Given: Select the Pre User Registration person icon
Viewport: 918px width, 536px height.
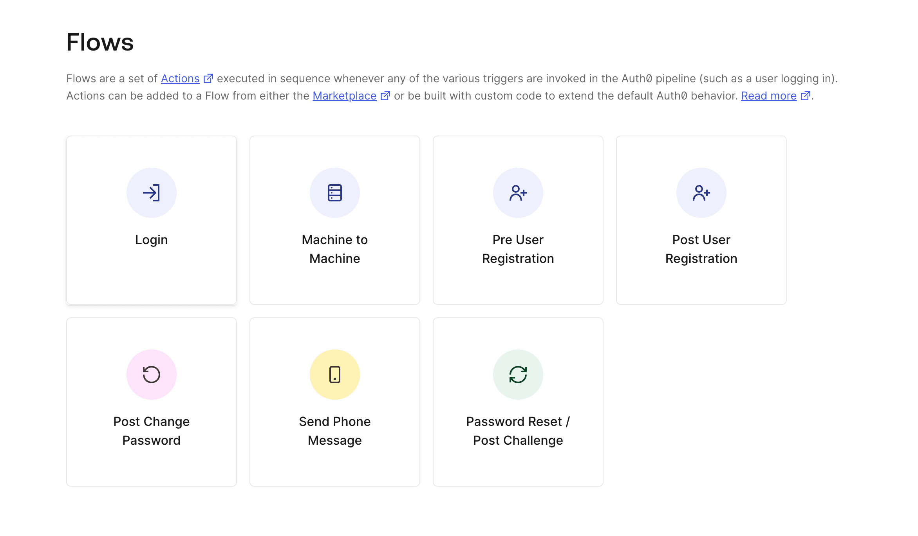Looking at the screenshot, I should 518,192.
